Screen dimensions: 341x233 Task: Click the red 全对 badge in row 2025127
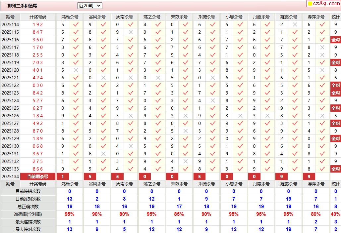pos(336,123)
